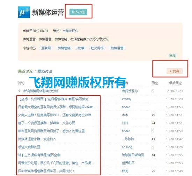This screenshot has height=176, width=192.
Task: Select the 微博运营 group tag
Action: point(117,48)
